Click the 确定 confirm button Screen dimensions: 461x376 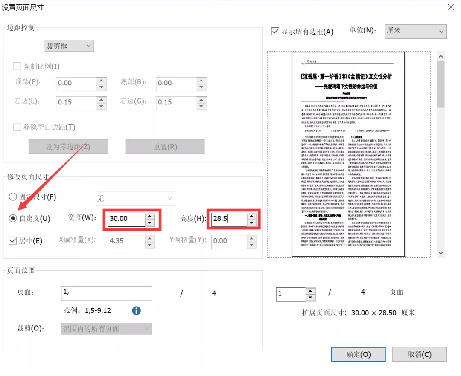[x=358, y=354]
